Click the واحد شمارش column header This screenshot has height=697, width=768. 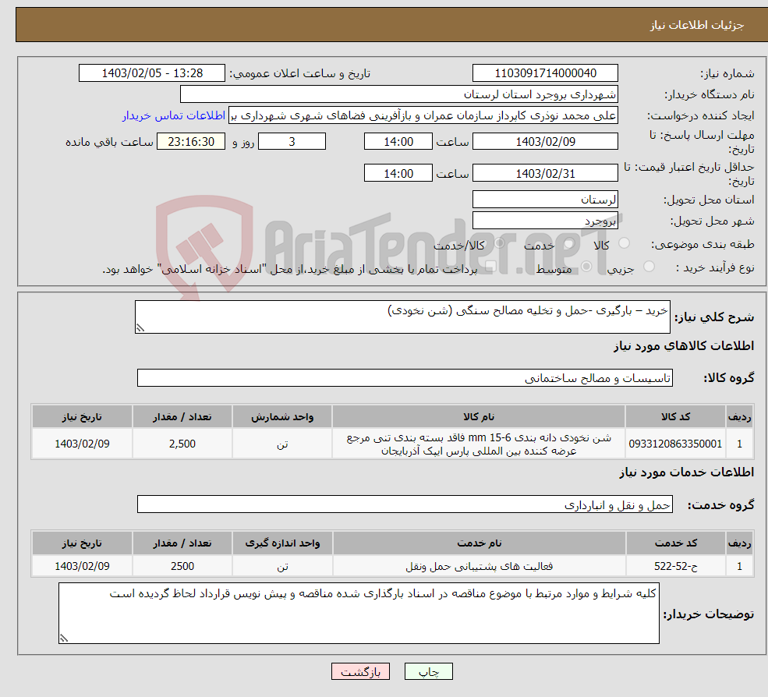[282, 417]
